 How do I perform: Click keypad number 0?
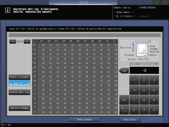click(134, 110)
